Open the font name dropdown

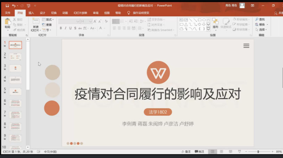pyautogui.click(x=78, y=21)
